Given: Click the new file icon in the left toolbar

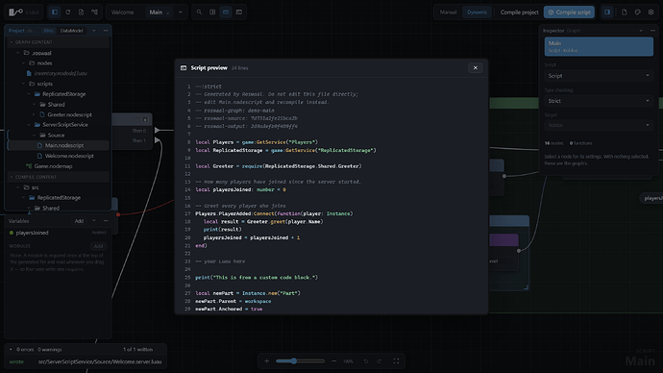Looking at the screenshot, I should click(x=81, y=12).
